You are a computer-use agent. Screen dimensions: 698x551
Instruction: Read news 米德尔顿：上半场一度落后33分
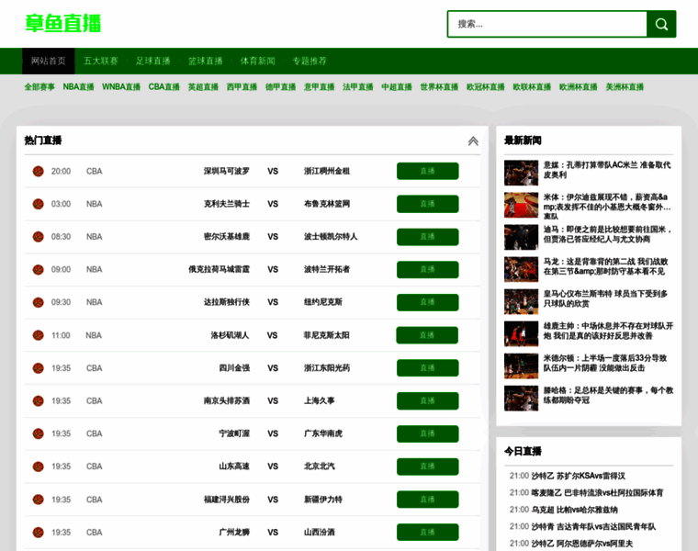[605, 363]
